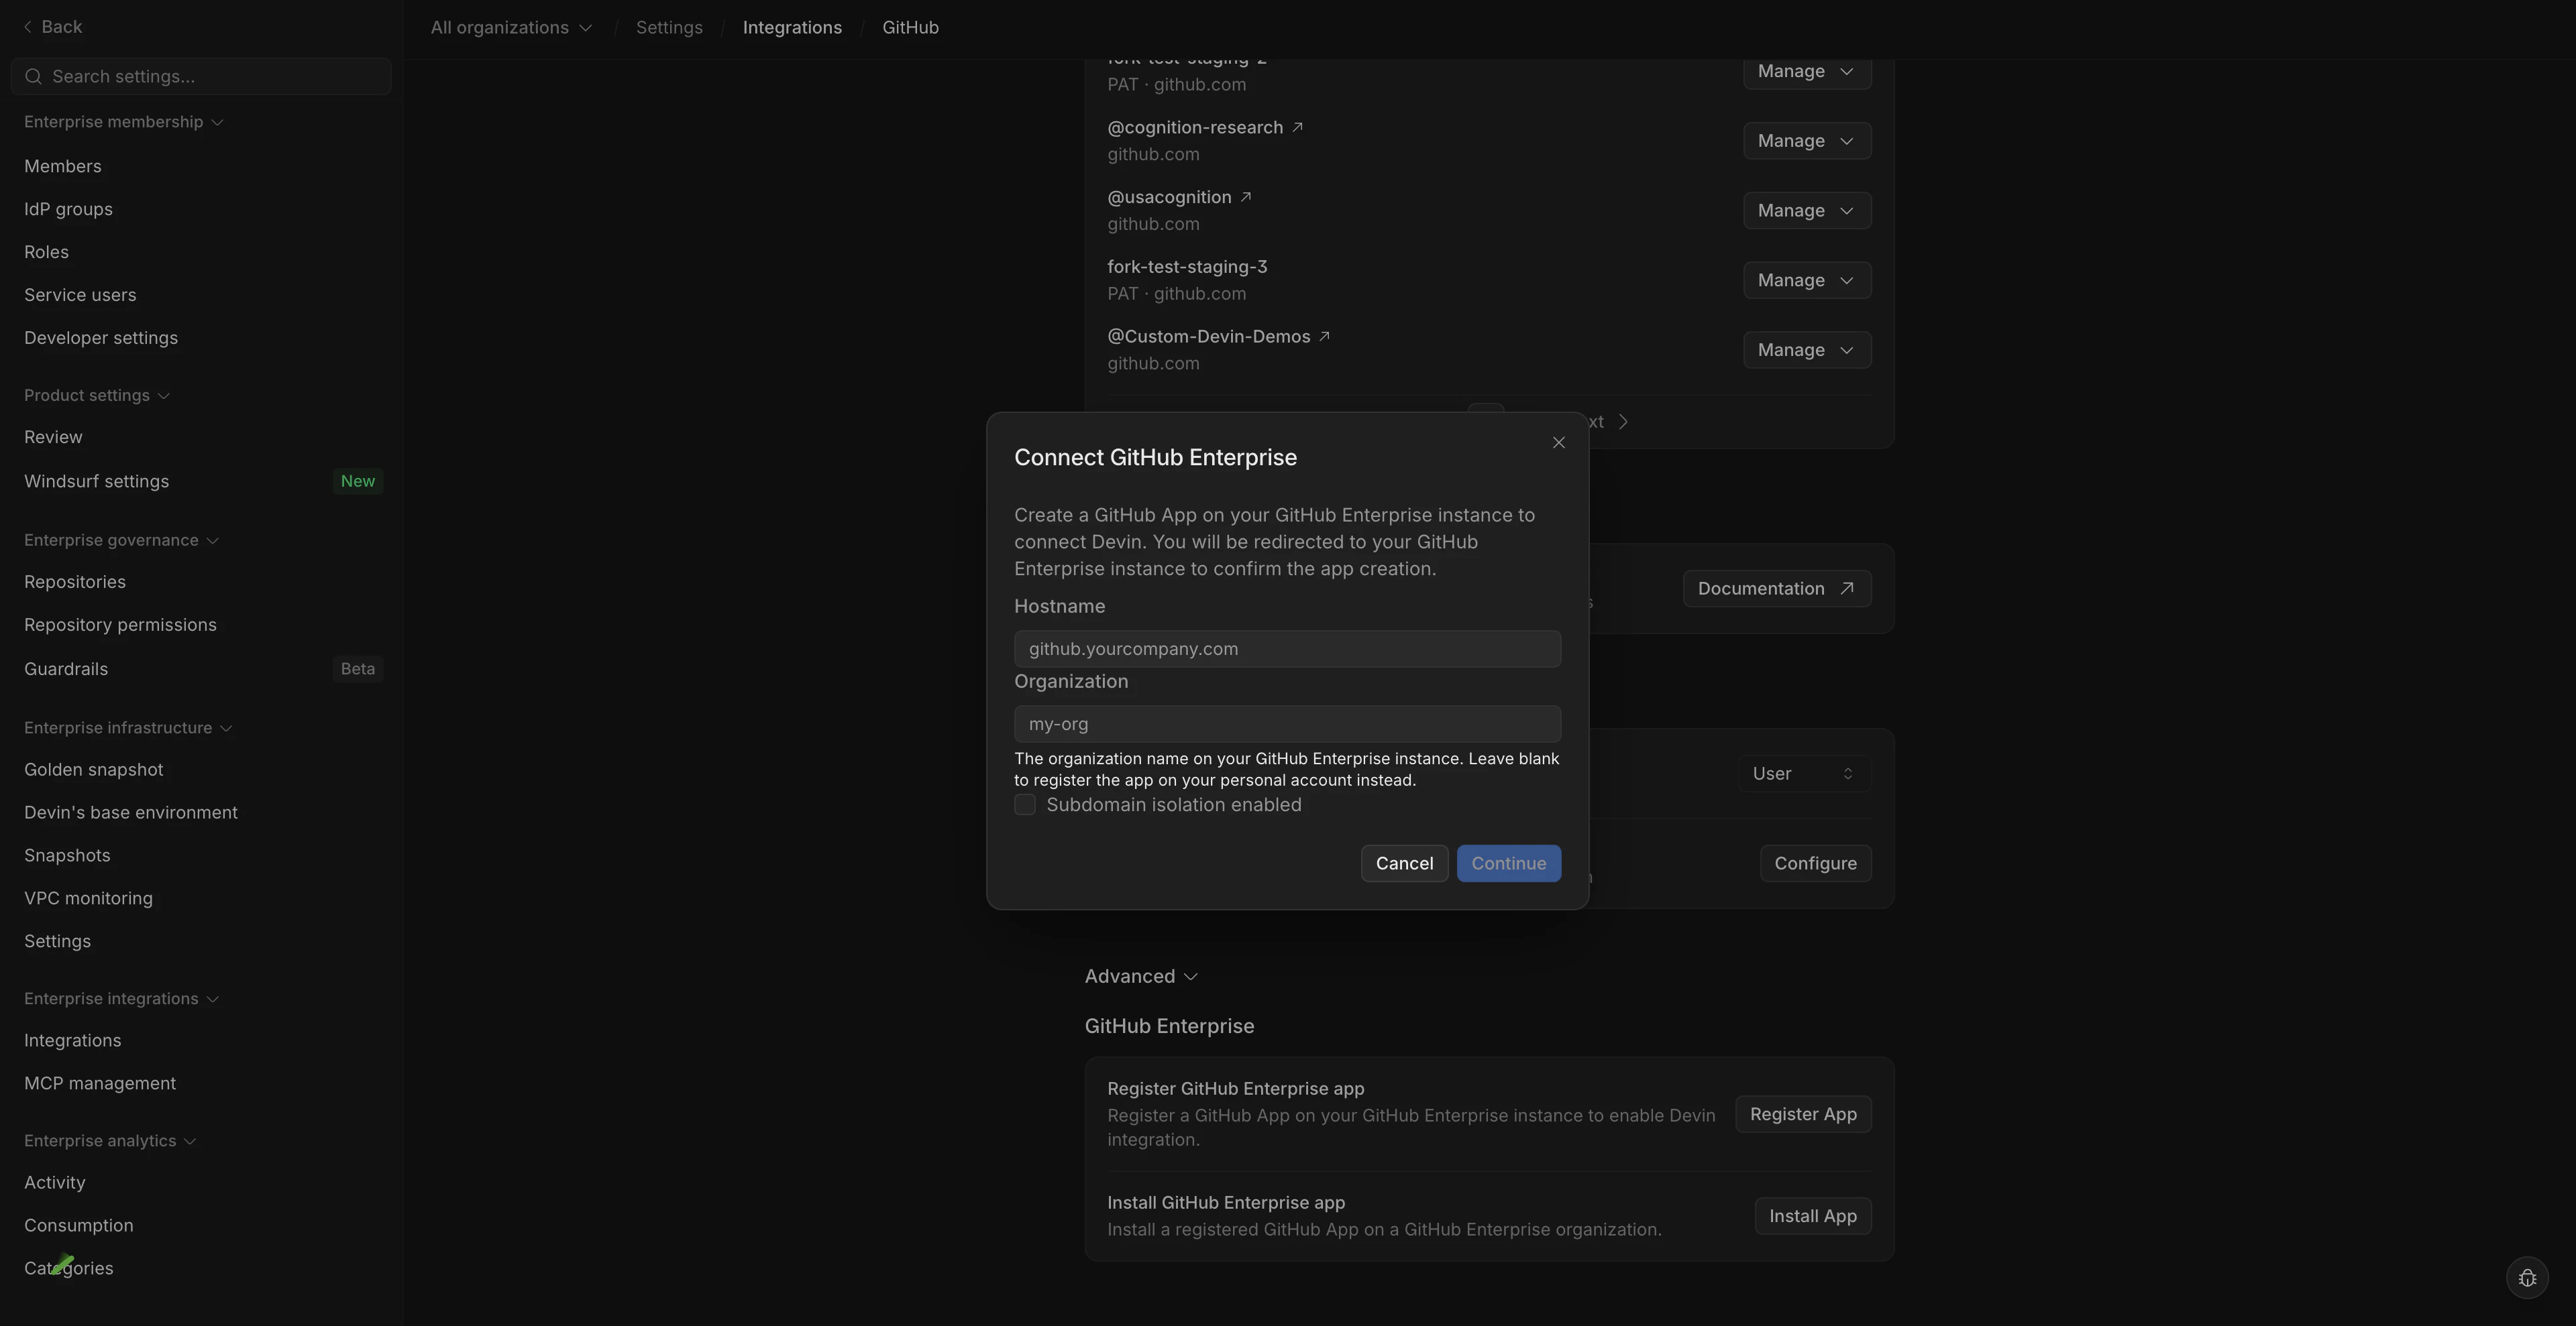Click the bug report icon
Viewport: 2576px width, 1326px height.
click(x=2527, y=1278)
